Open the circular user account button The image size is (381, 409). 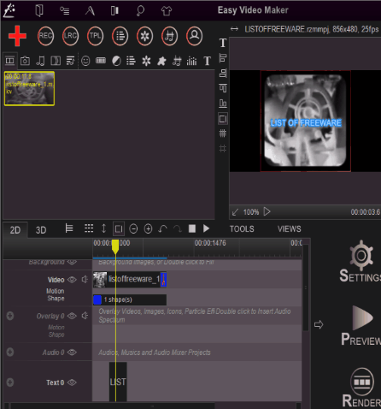tap(195, 36)
